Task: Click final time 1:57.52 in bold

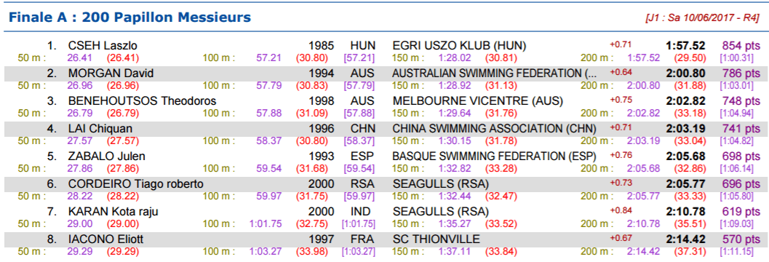Action: pyautogui.click(x=685, y=46)
